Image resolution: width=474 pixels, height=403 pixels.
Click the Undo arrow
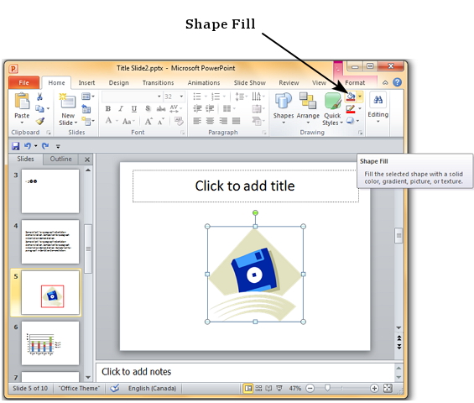click(x=28, y=146)
